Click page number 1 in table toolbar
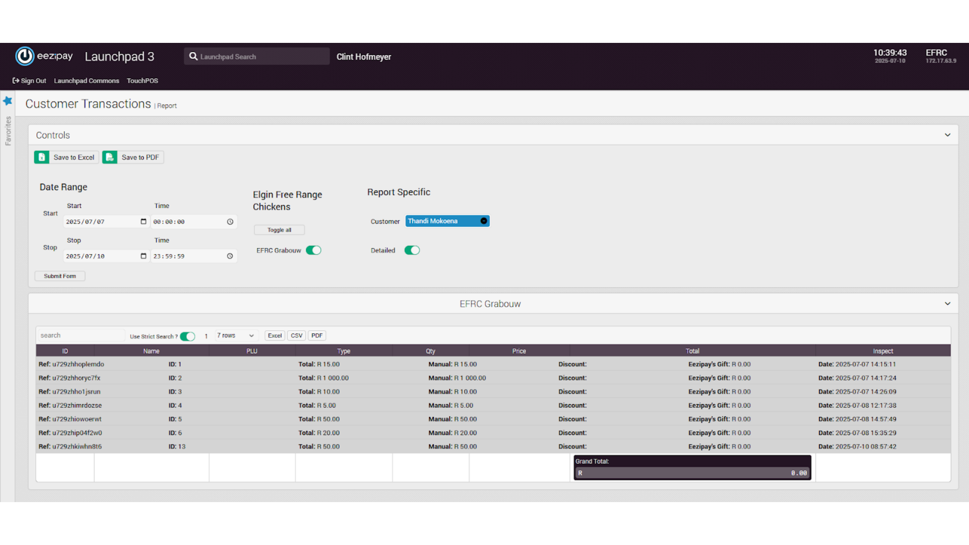This screenshot has height=545, width=969. [206, 336]
